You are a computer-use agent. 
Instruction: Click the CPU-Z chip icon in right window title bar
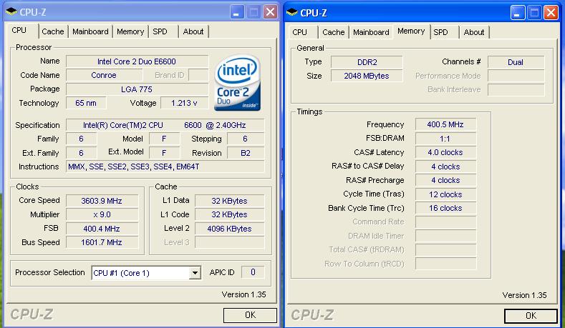[x=292, y=13]
